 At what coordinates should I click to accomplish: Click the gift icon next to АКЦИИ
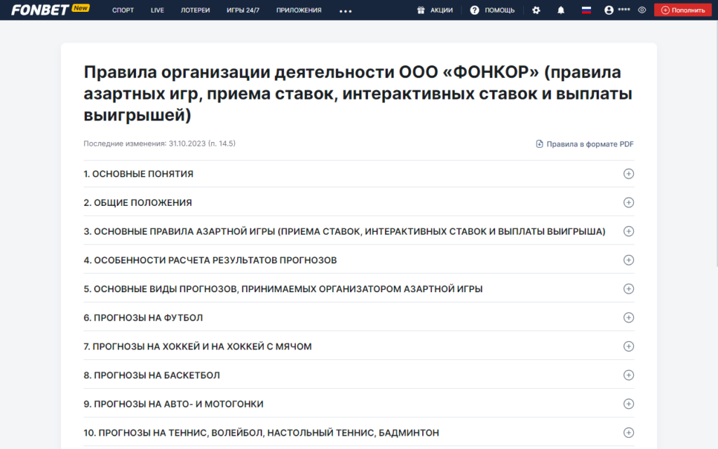[x=421, y=10]
